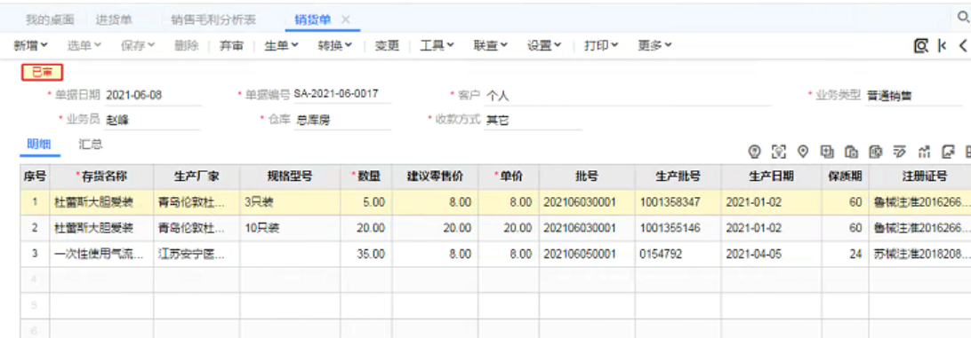This screenshot has height=338, width=971.
Task: Click the 单据日期 field 2021-06-08
Action: (152, 96)
